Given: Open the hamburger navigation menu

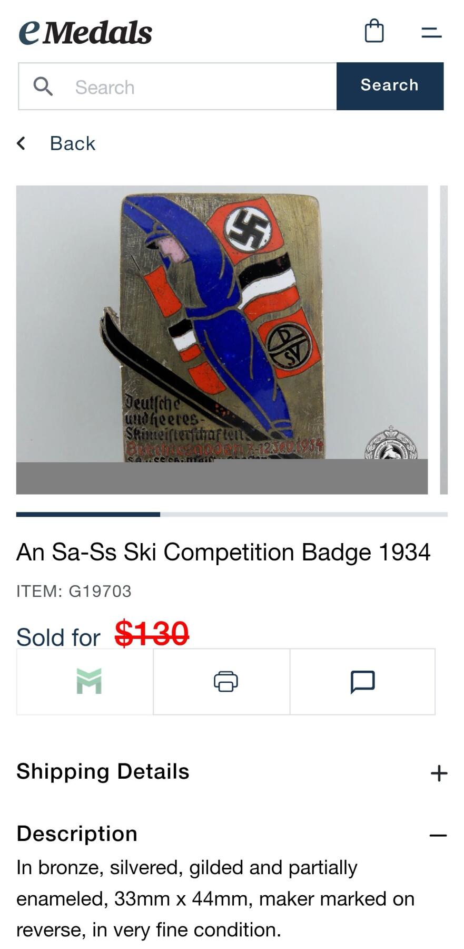Looking at the screenshot, I should (431, 33).
